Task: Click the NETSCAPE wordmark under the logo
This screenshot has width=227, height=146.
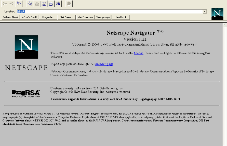Action: [x=26, y=68]
